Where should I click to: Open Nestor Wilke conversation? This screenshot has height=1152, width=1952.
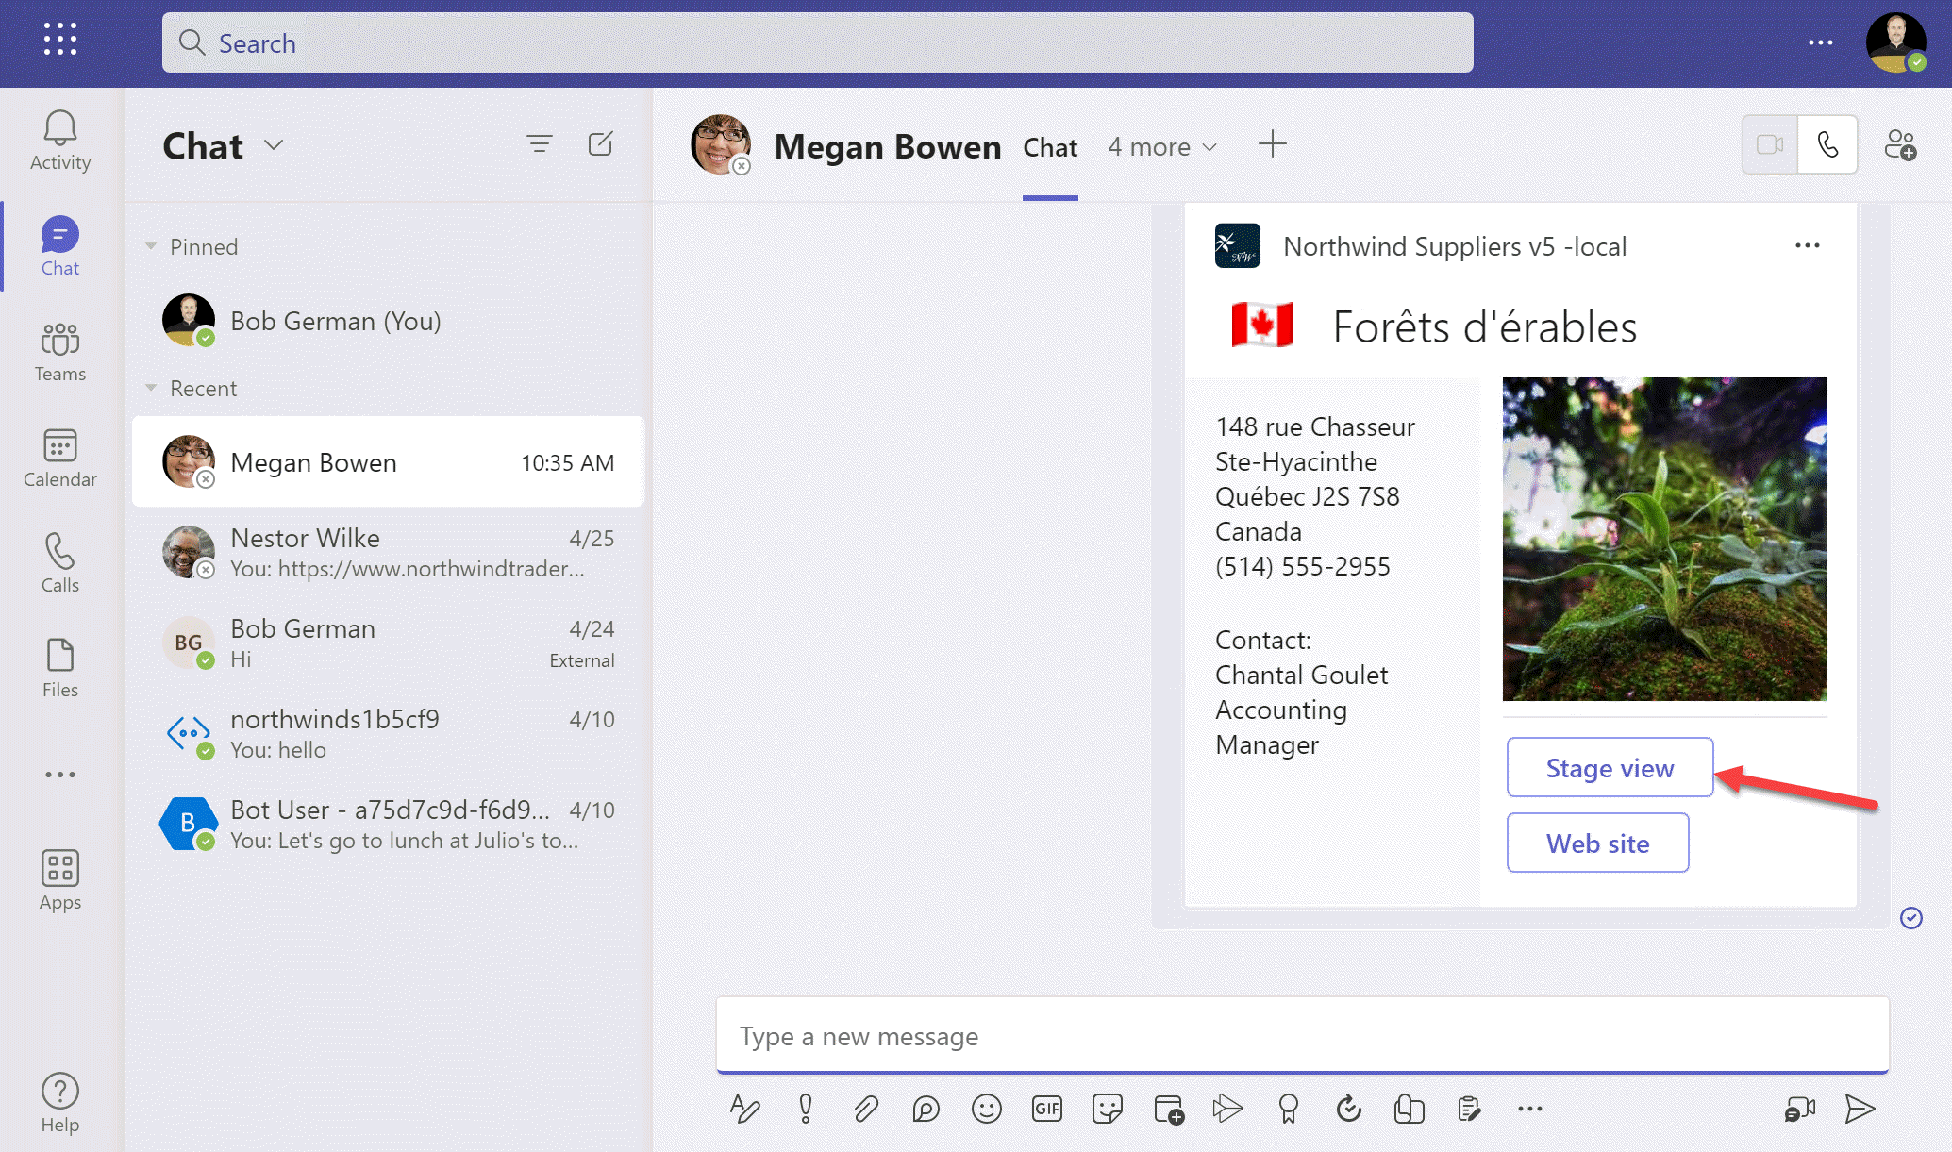(x=388, y=553)
